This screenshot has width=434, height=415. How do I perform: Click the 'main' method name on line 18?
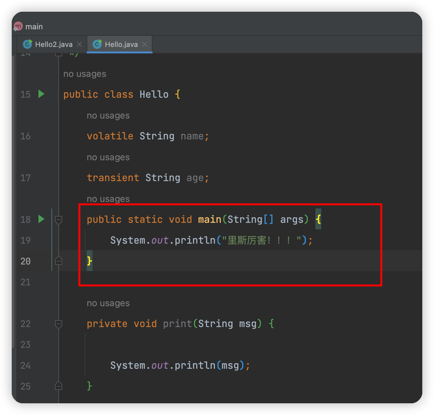[210, 220]
